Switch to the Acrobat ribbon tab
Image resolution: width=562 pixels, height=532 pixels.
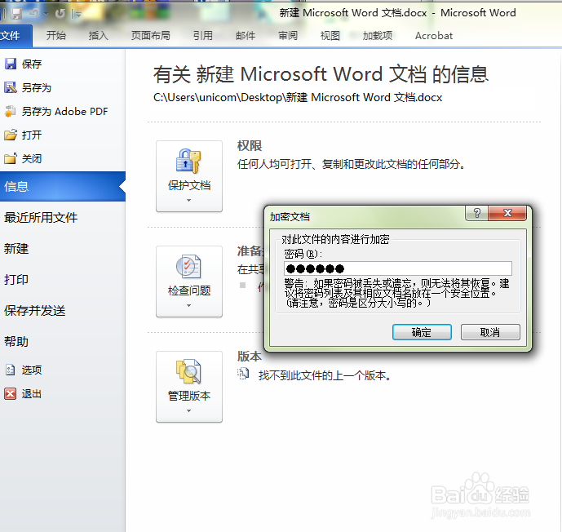pos(434,35)
